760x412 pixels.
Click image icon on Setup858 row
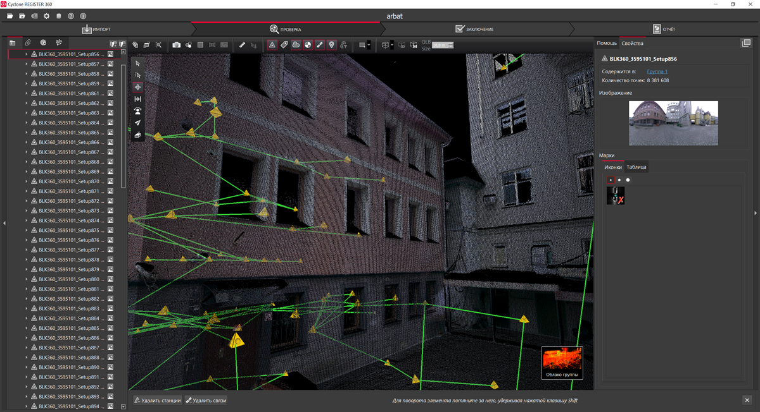(x=110, y=74)
